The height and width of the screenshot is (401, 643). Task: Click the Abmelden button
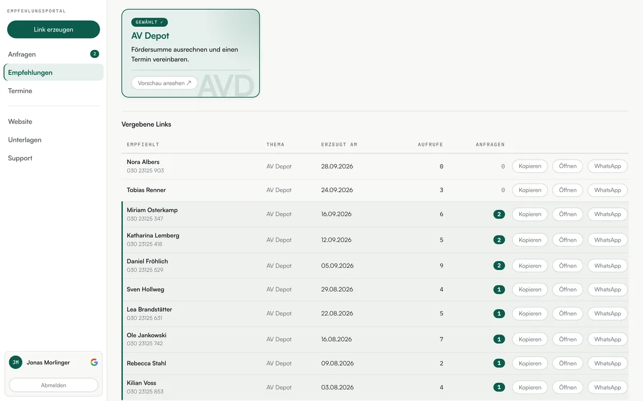click(x=54, y=385)
